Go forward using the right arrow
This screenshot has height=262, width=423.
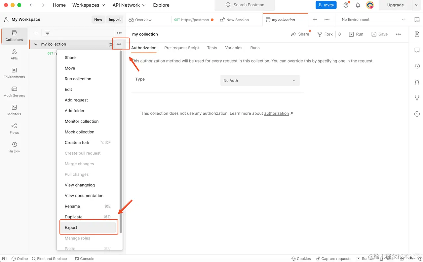(42, 5)
